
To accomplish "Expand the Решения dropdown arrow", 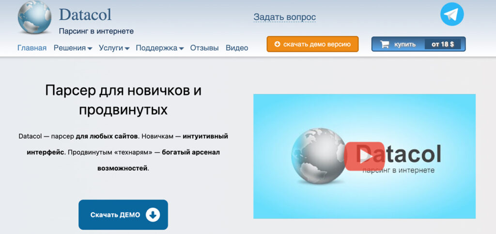I will (x=90, y=49).
